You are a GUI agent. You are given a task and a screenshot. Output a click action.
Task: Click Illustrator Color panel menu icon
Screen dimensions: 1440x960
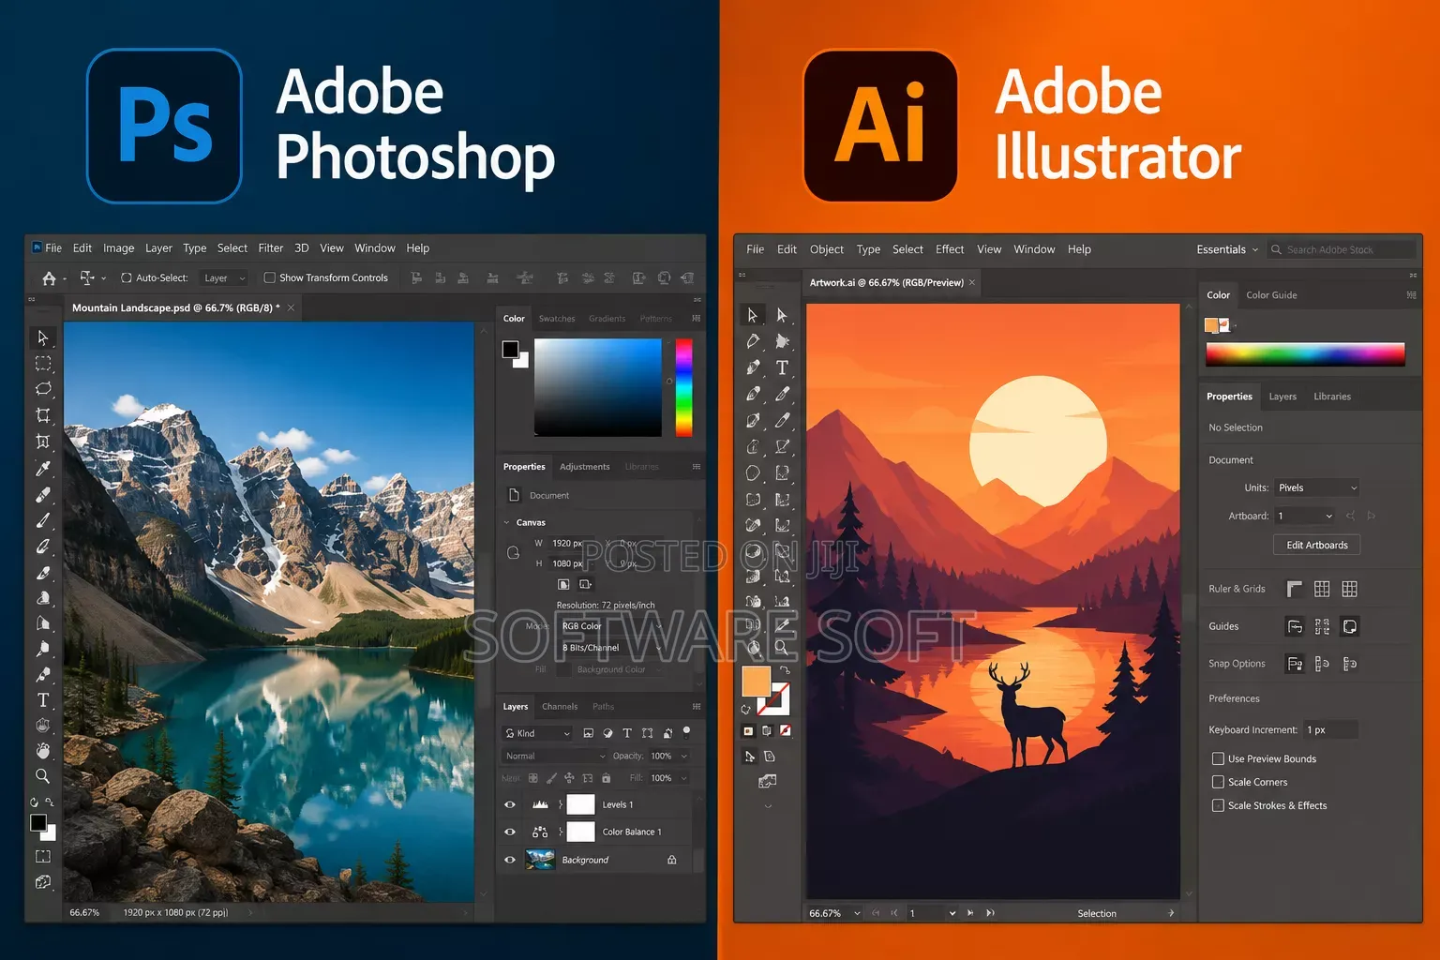1412,295
